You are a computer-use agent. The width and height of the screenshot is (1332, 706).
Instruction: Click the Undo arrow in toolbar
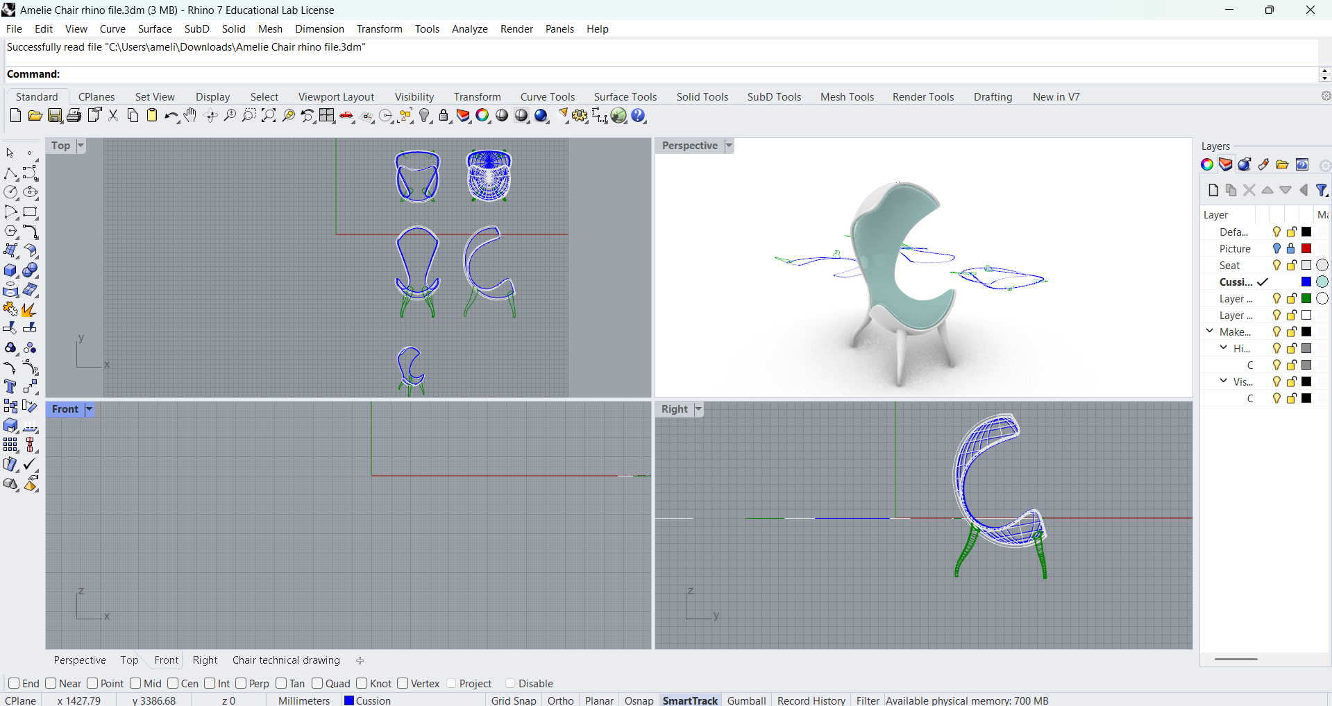click(170, 116)
